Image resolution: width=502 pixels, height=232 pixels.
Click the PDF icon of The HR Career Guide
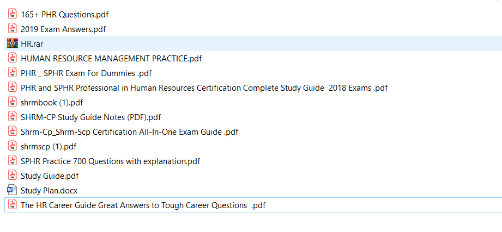click(12, 205)
